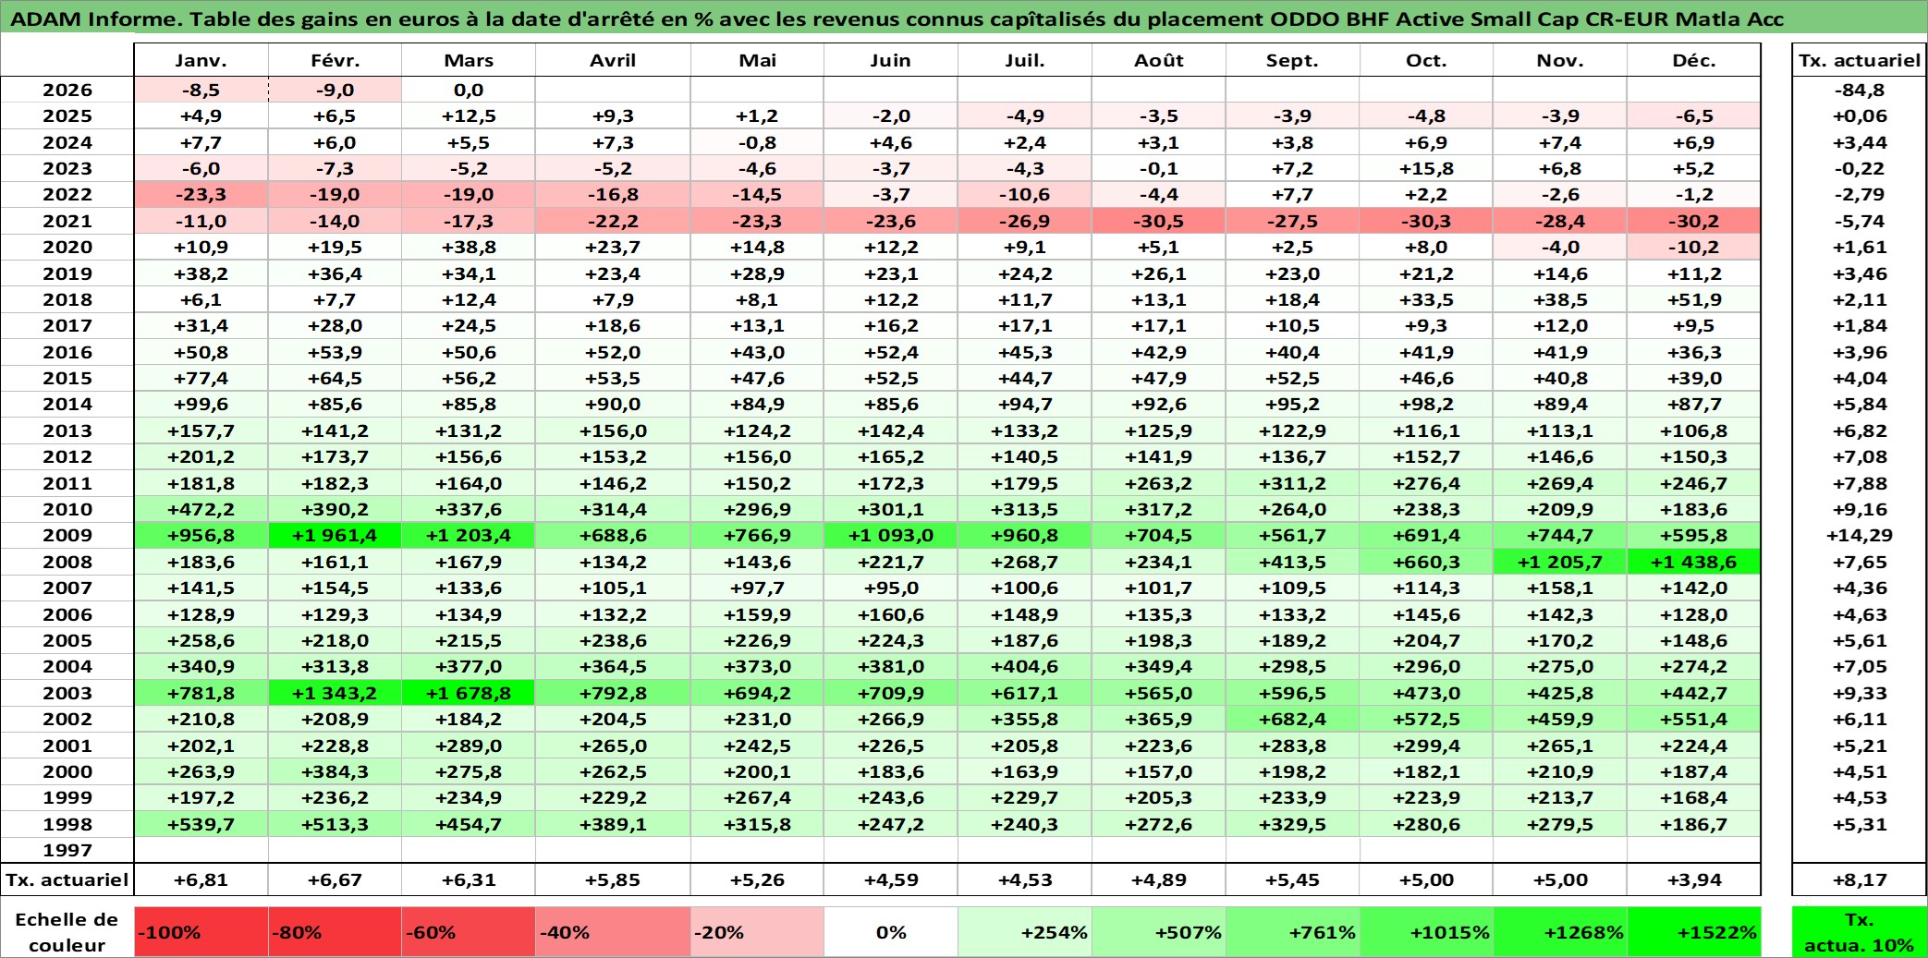Click the '+51,9' cell for Déc. 2018
This screenshot has width=1928, height=958.
(1694, 300)
